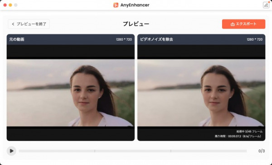272x165 pixels.
Task: Select the ビデオノイズを除去 panel header label
Action: pos(156,39)
